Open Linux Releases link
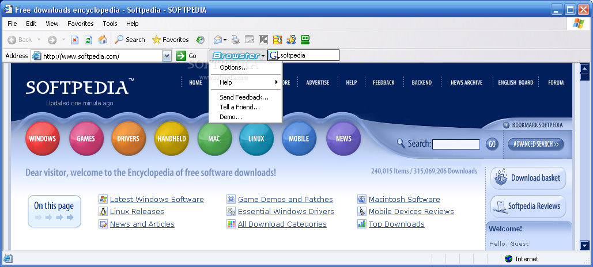 [x=137, y=212]
